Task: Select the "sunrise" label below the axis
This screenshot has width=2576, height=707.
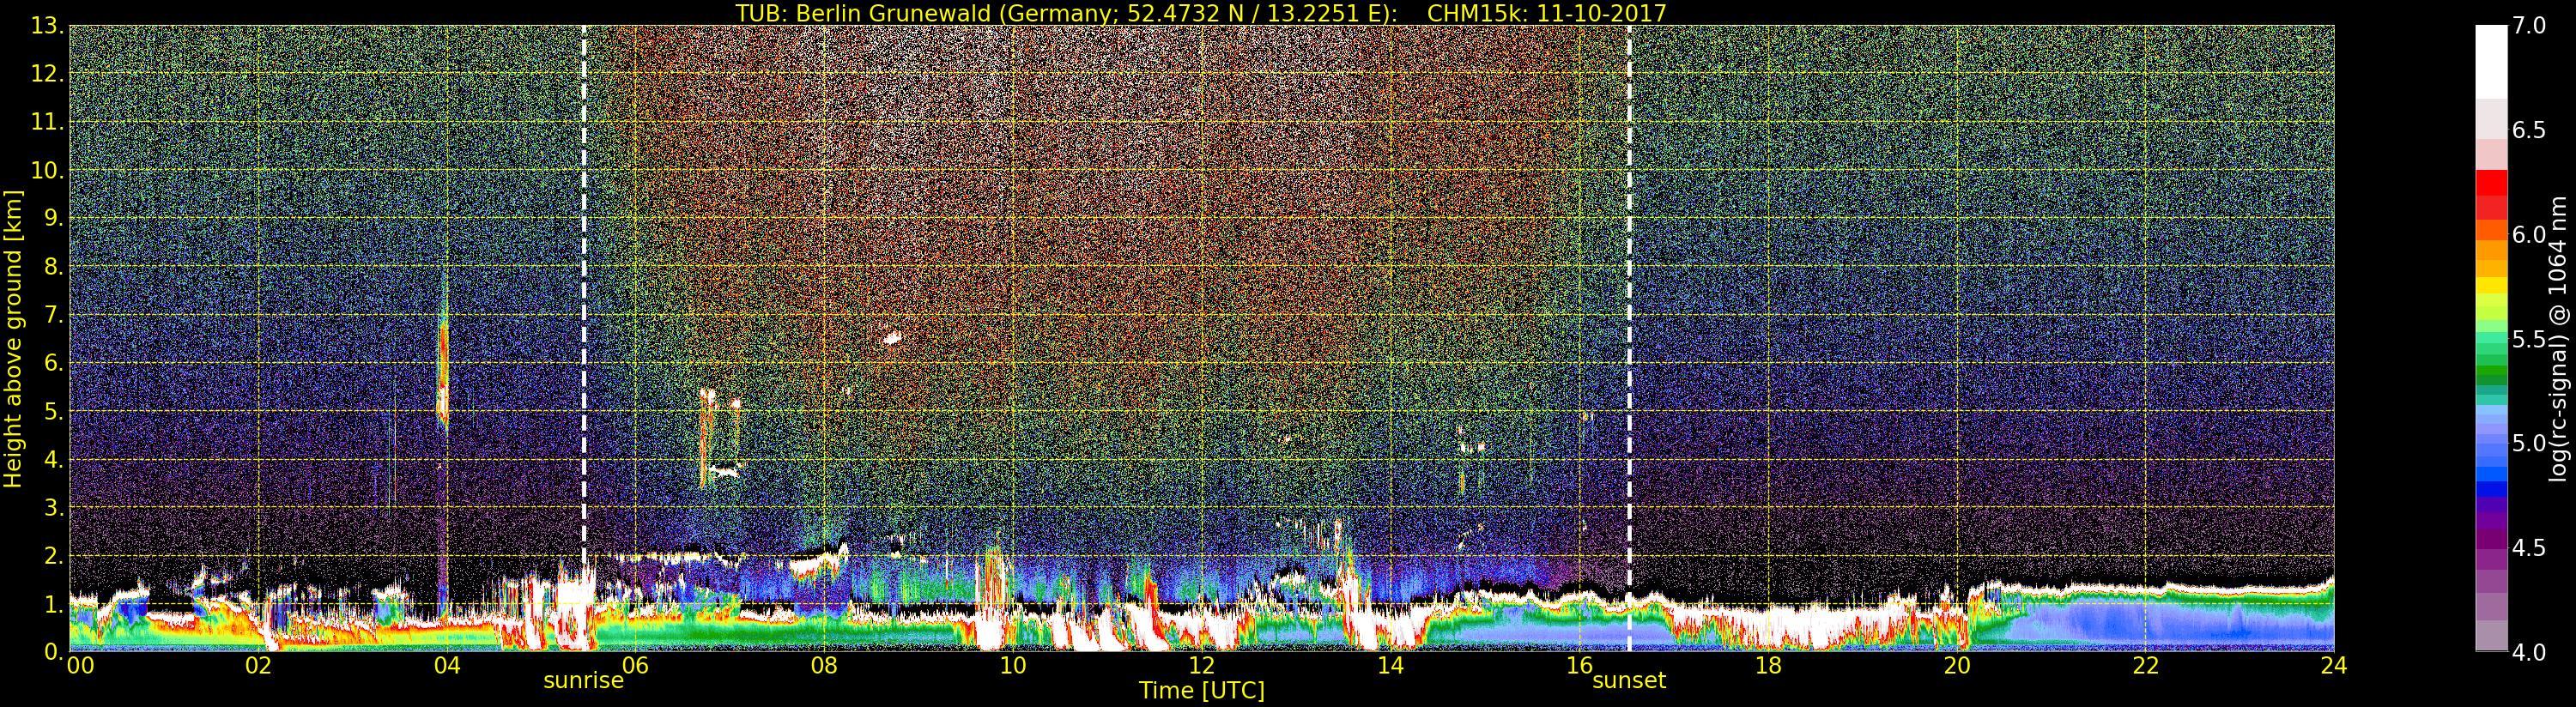Action: click(x=583, y=681)
